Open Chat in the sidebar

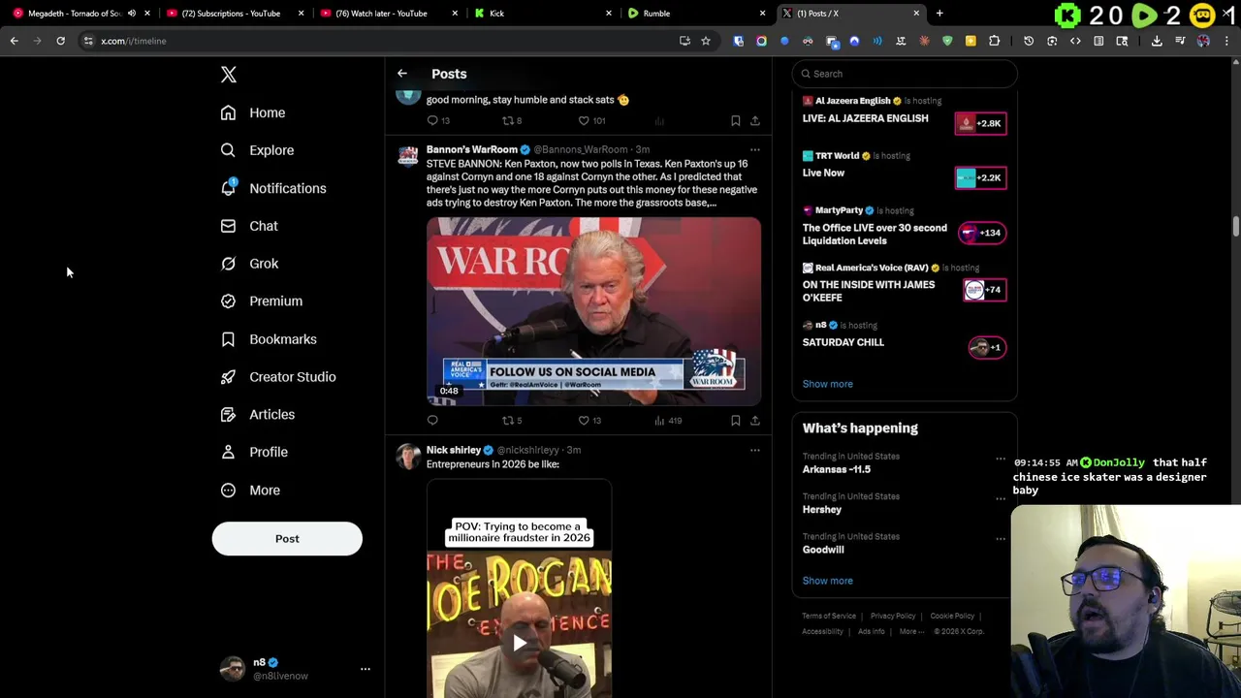tap(249, 226)
